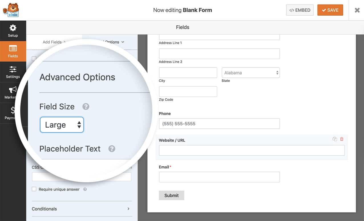The image size is (364, 221).
Task: Enable Require unique answer checkbox
Action: 34,189
